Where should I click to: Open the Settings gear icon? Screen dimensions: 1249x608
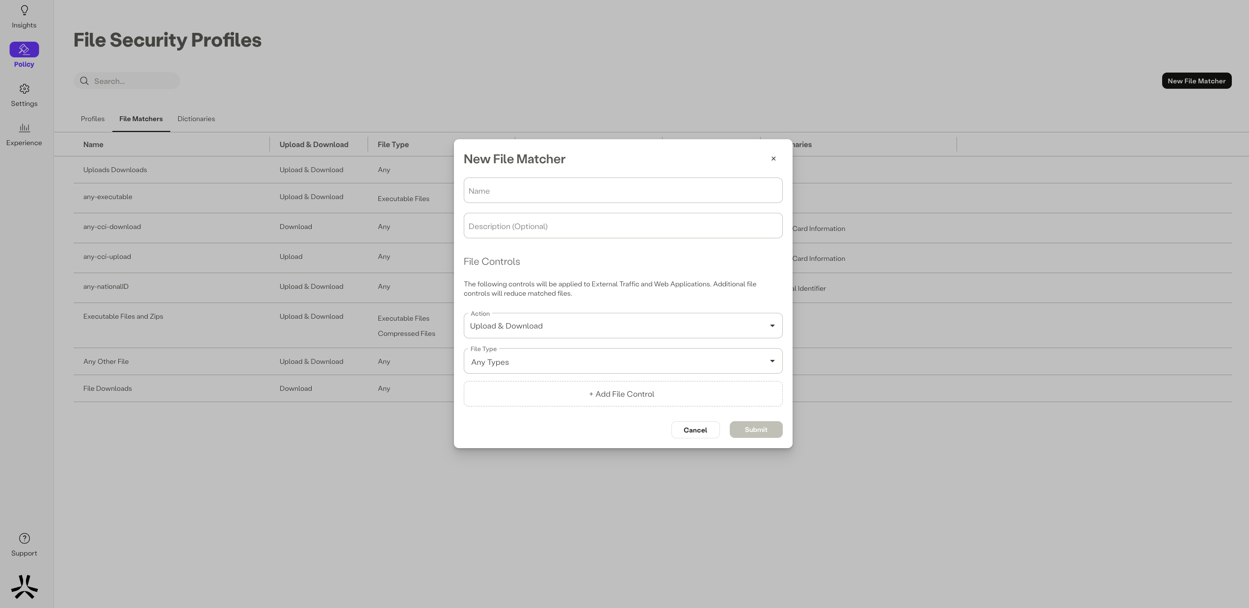[24, 89]
